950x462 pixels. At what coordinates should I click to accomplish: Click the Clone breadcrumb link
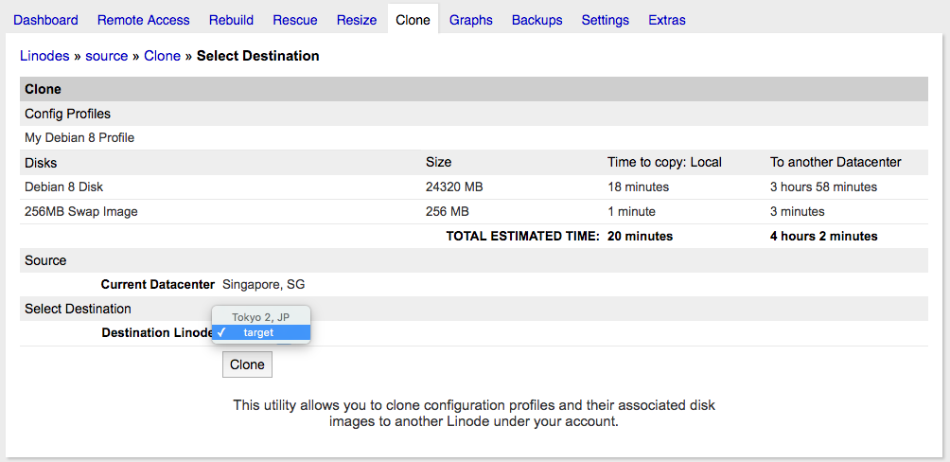tap(162, 56)
